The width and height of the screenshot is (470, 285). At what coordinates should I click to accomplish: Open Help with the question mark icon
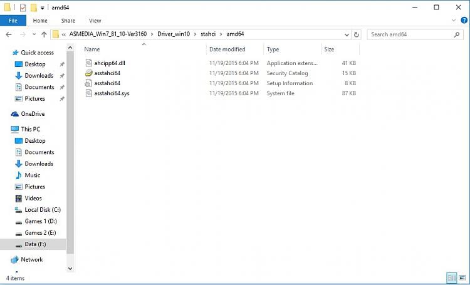pos(464,21)
